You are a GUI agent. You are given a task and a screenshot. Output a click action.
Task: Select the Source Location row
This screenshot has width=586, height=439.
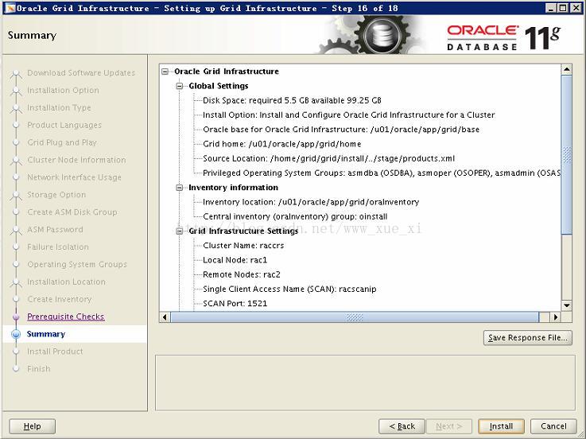329,158
